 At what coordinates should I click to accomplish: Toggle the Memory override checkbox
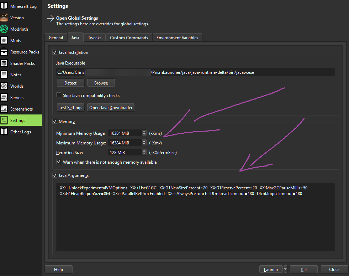coord(55,121)
